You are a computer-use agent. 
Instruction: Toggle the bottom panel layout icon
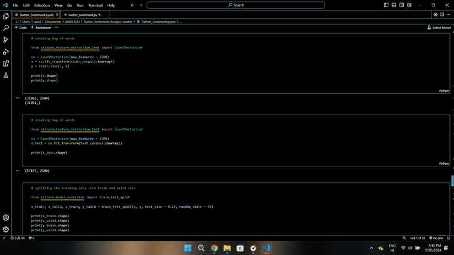coord(394,5)
